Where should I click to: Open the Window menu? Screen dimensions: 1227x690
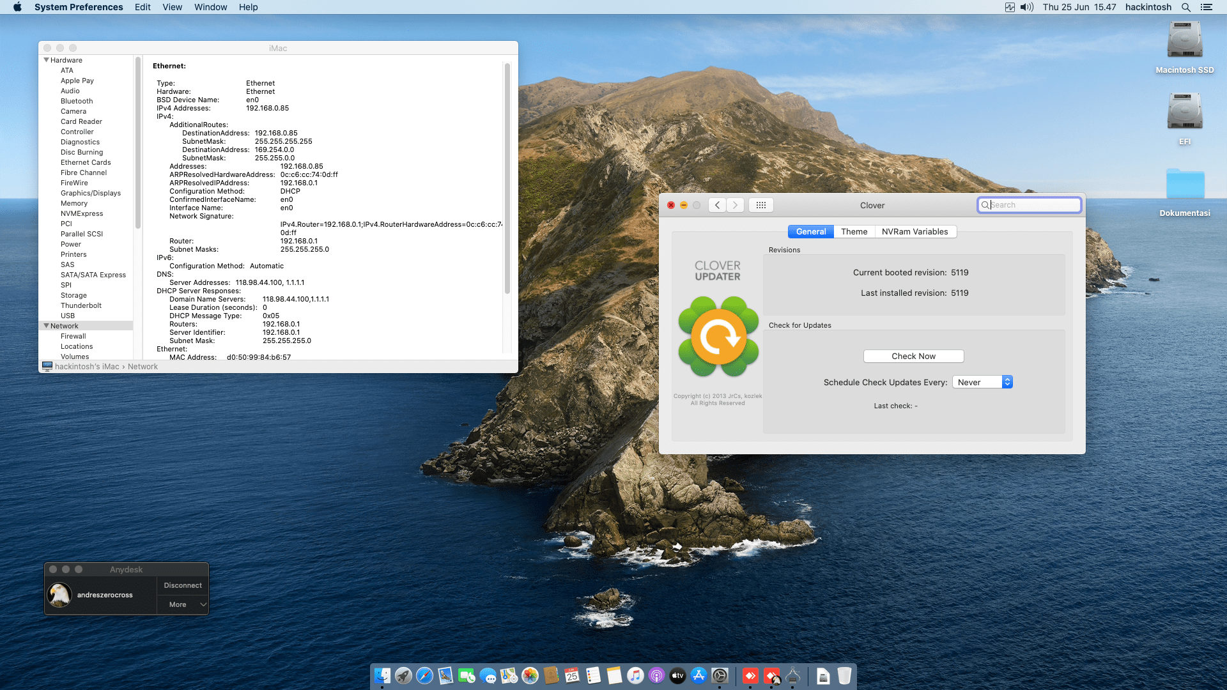(210, 7)
